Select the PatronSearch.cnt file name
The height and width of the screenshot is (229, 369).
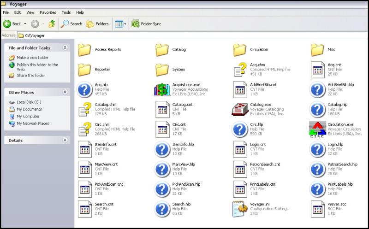(x=265, y=164)
